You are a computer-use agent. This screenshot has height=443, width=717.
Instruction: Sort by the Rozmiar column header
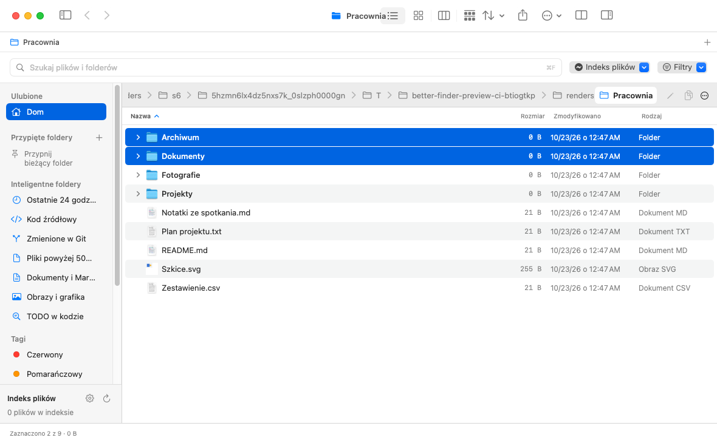click(x=532, y=116)
